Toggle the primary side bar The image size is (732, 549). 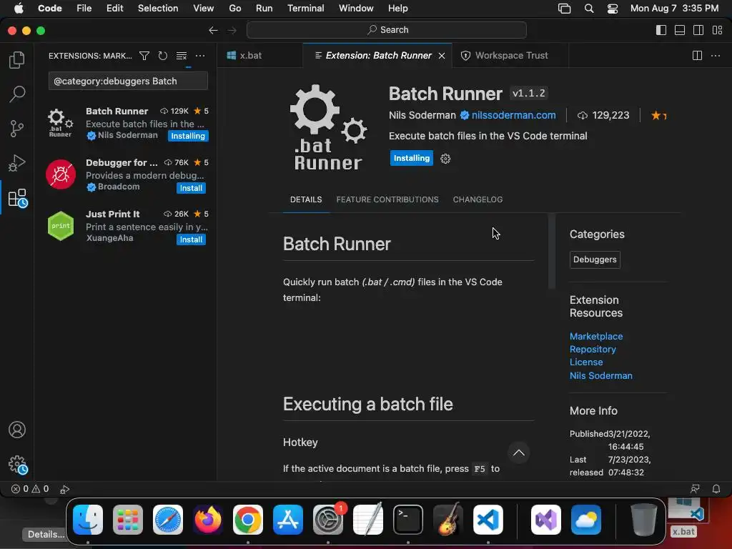[x=661, y=30]
